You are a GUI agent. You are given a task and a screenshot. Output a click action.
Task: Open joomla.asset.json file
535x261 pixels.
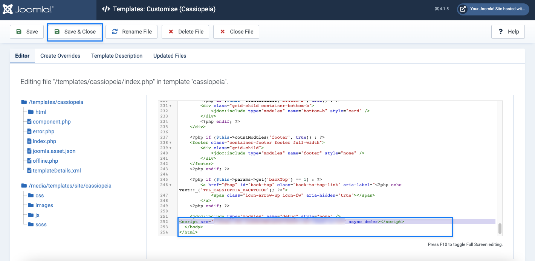click(54, 151)
